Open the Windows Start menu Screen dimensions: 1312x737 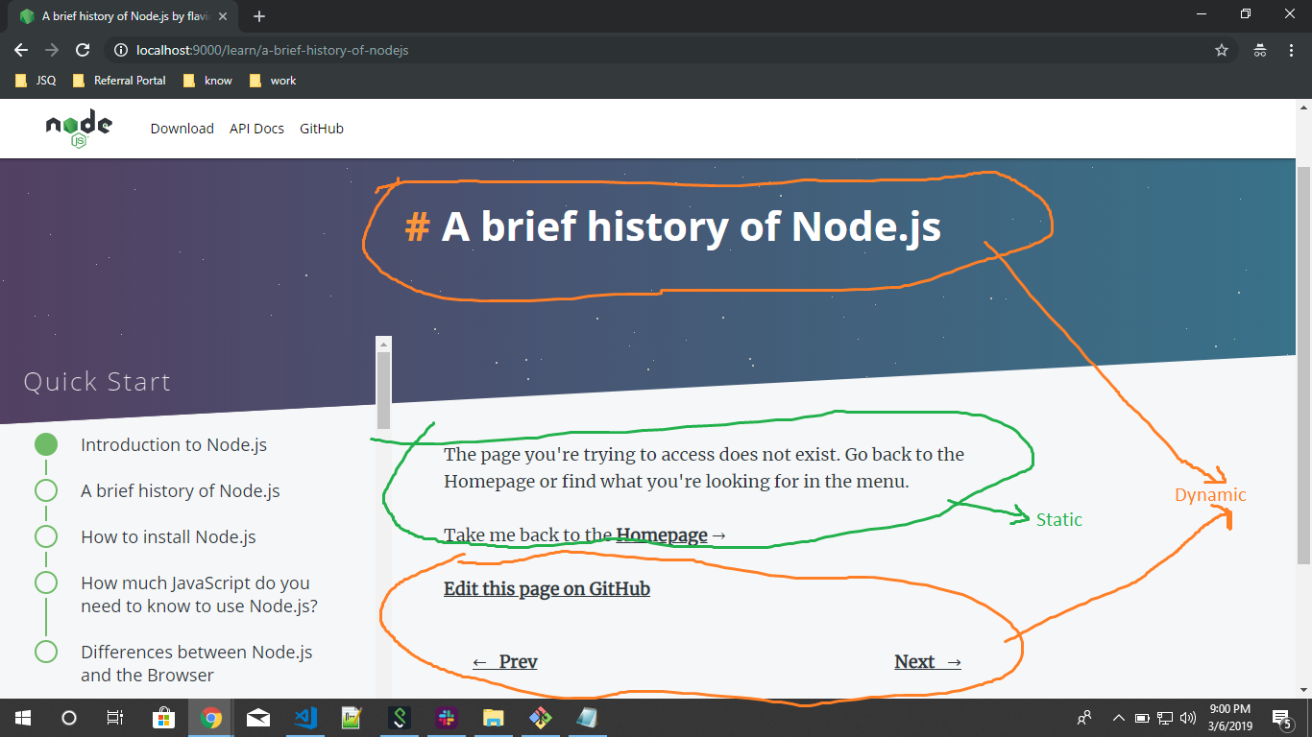(x=23, y=718)
